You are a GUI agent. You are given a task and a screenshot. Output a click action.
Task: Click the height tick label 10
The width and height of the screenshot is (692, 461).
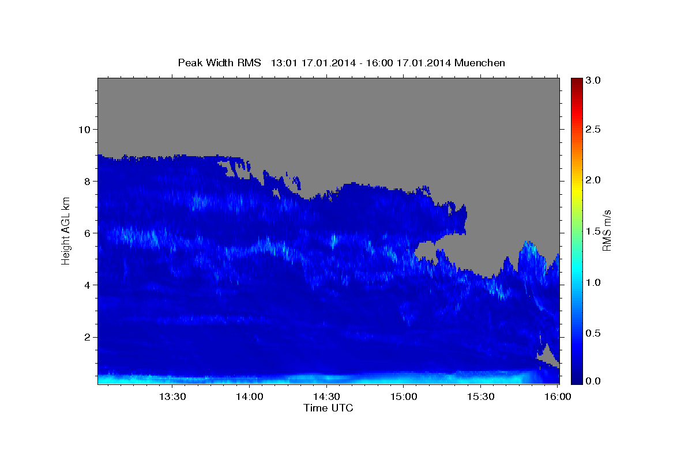[x=84, y=129]
